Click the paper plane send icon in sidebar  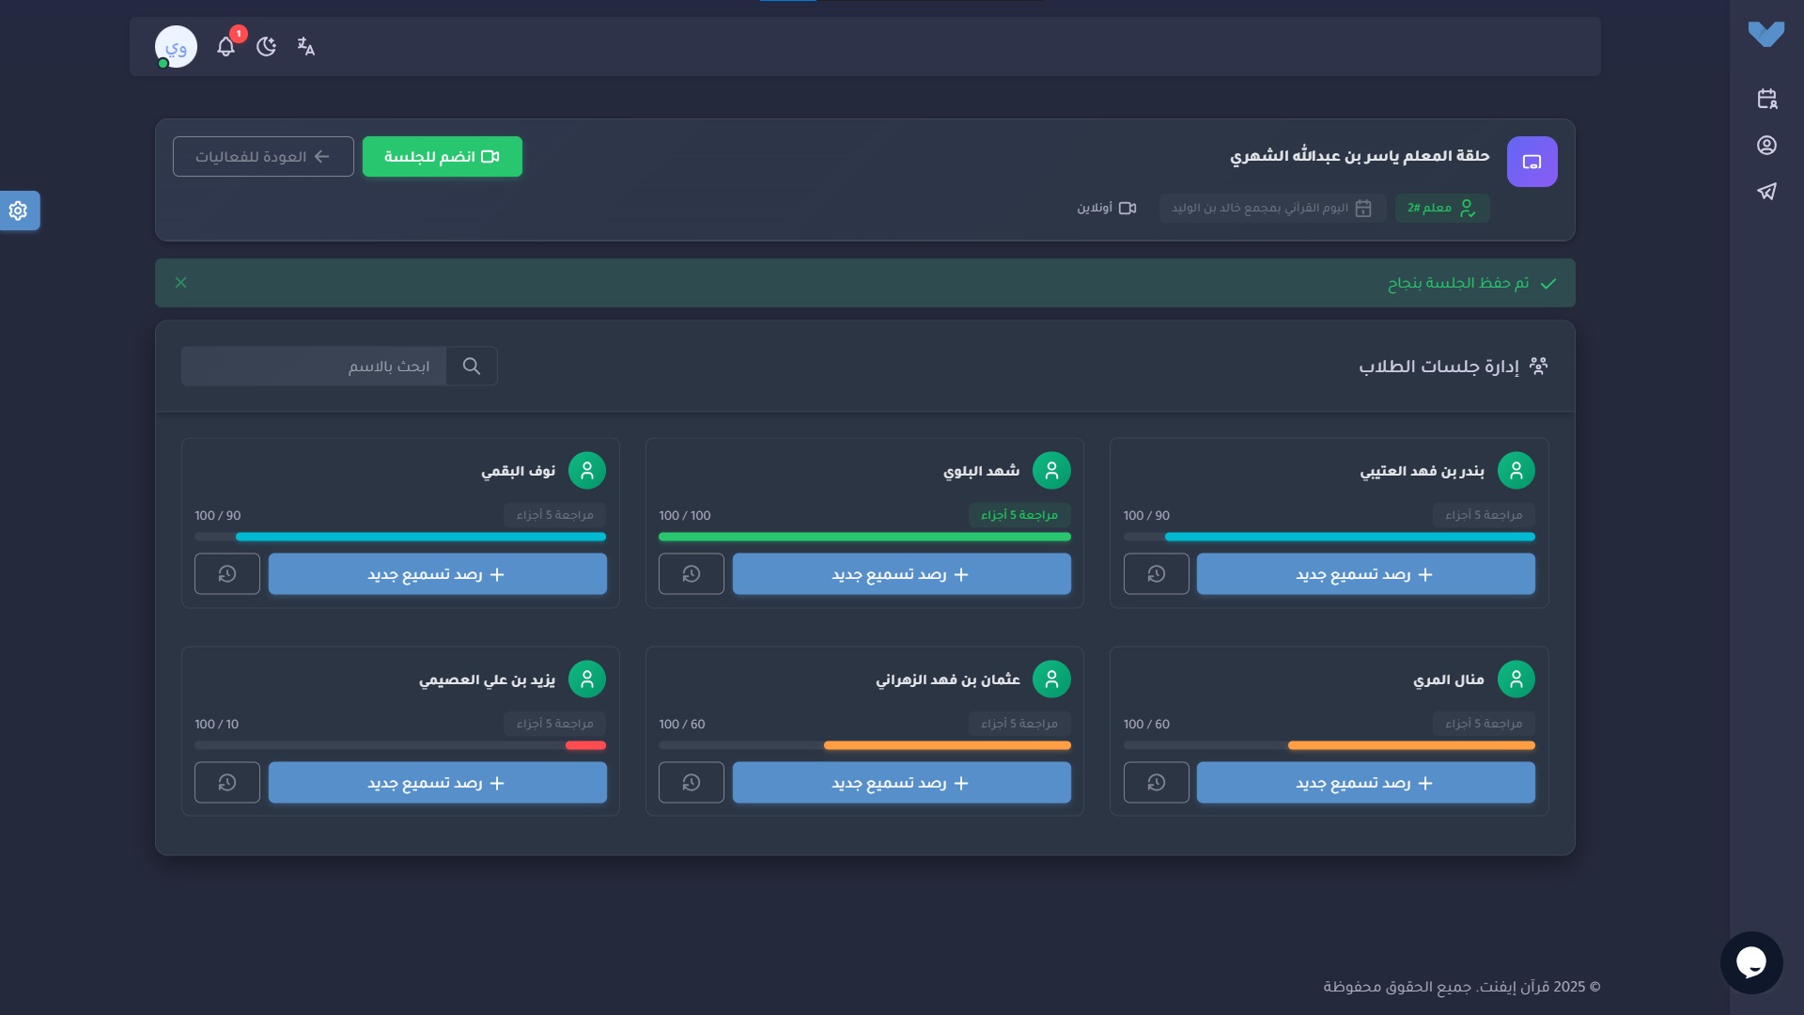click(x=1767, y=191)
